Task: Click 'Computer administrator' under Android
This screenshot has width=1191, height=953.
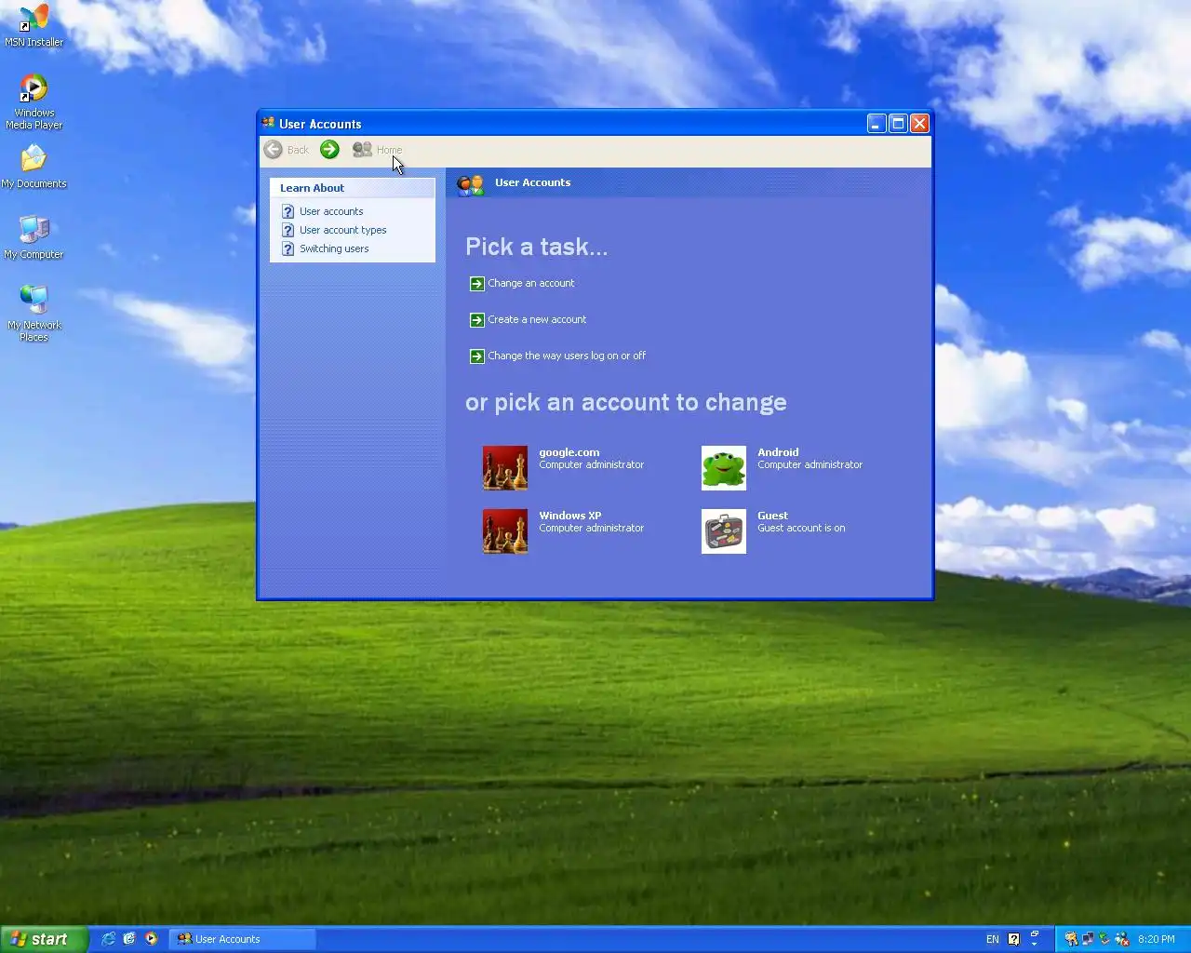Action: (810, 464)
